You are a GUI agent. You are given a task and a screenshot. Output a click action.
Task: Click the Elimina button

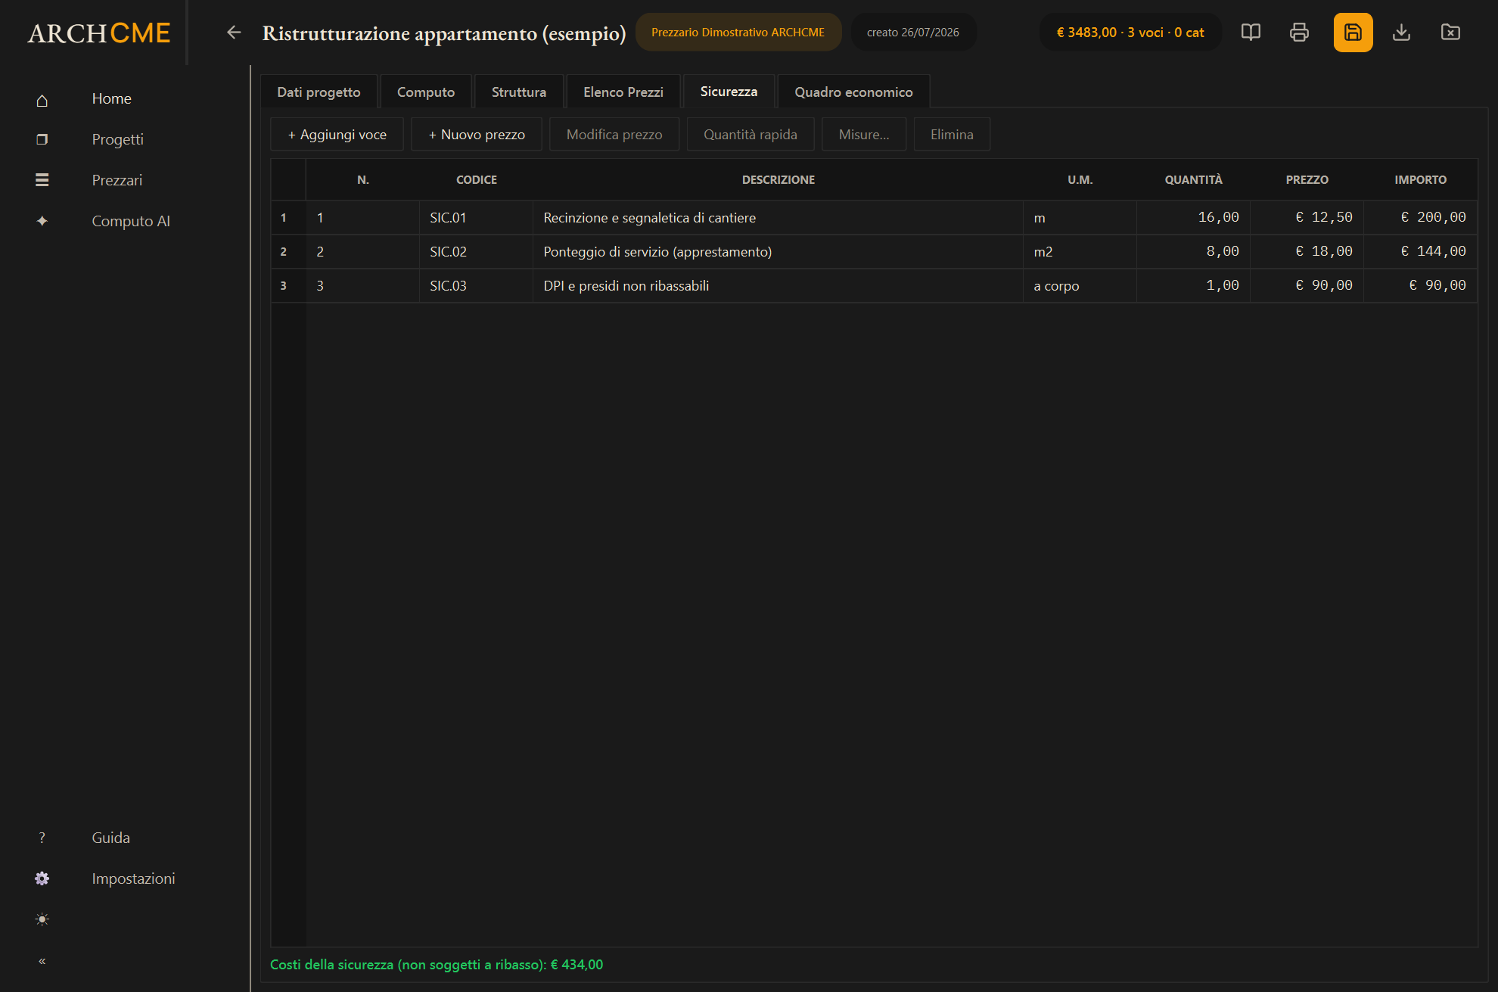(952, 135)
